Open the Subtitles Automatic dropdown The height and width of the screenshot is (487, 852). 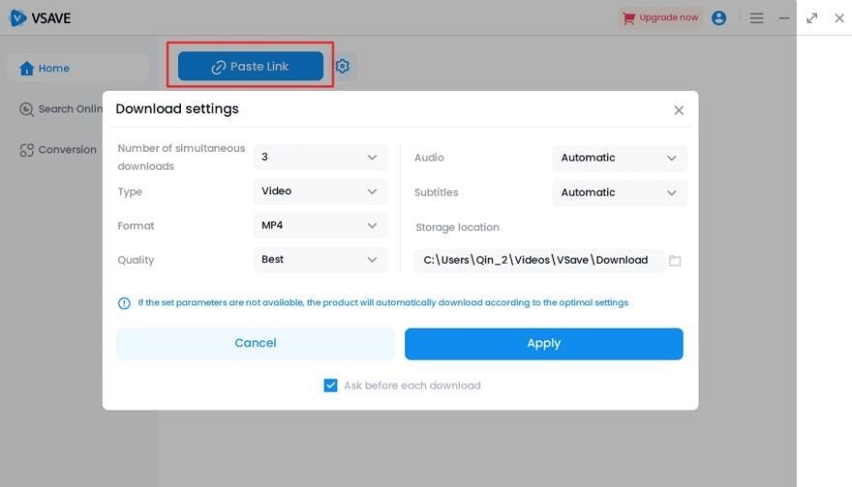click(x=620, y=192)
